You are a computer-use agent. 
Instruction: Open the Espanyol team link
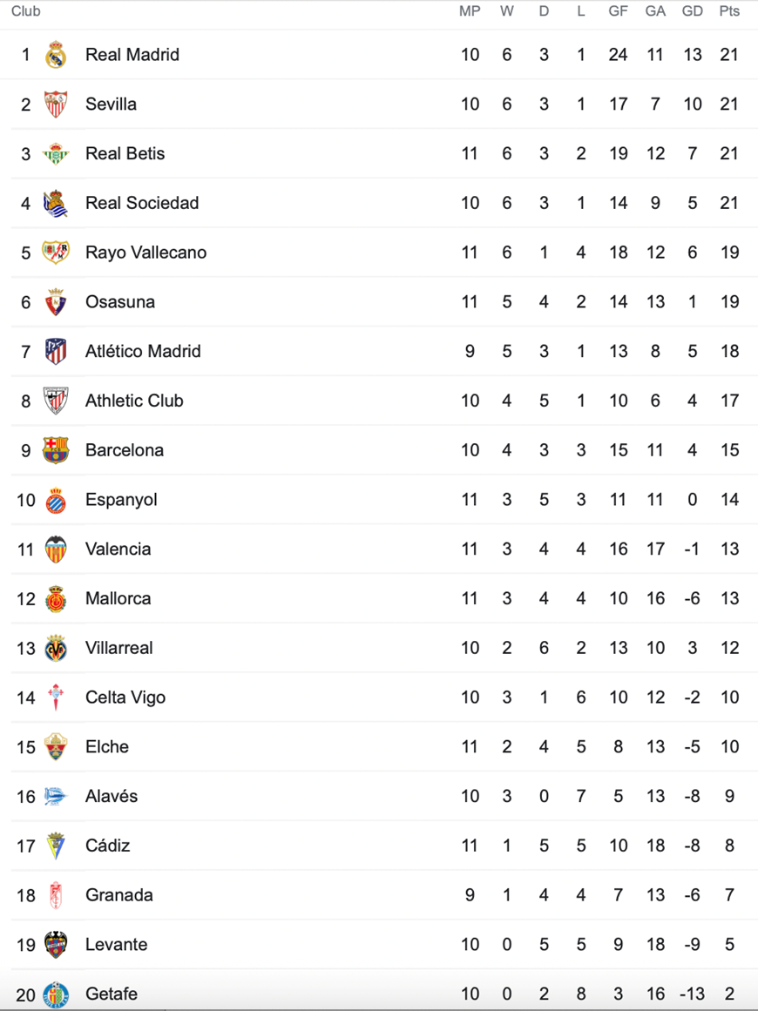click(121, 500)
